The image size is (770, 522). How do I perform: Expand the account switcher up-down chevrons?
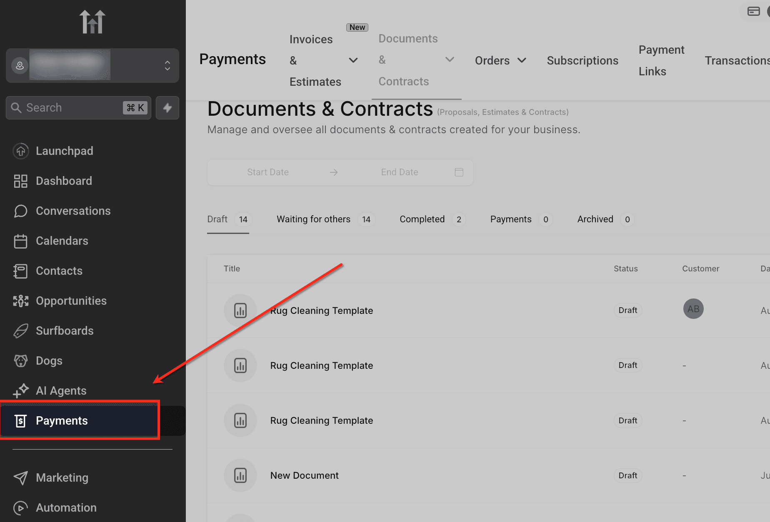(167, 65)
